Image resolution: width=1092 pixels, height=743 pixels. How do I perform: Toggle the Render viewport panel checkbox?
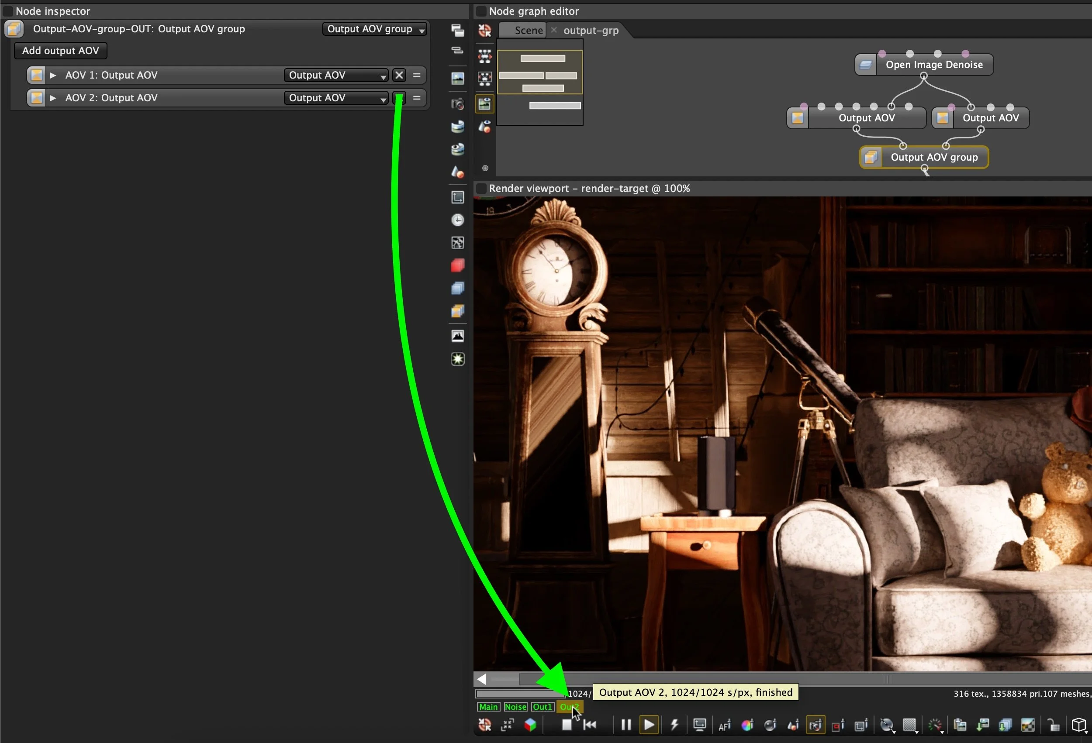tap(481, 189)
